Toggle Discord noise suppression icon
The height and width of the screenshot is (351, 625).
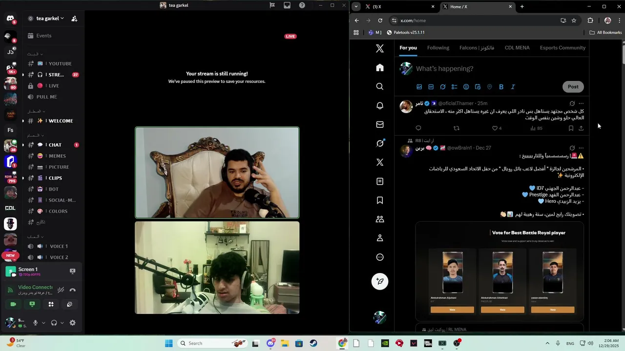(61, 290)
